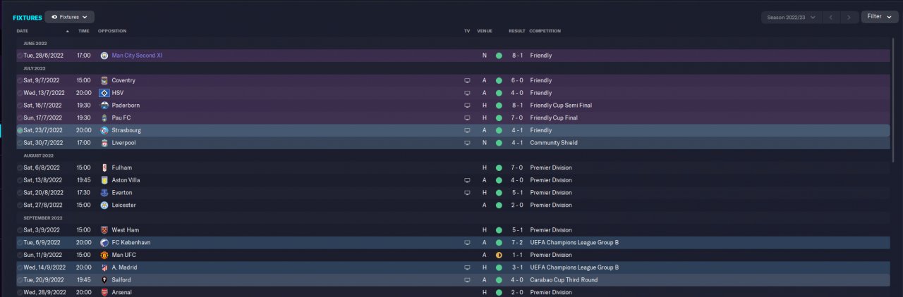903x297 pixels.
Task: Open the Fixtures view dropdown
Action: point(69,17)
